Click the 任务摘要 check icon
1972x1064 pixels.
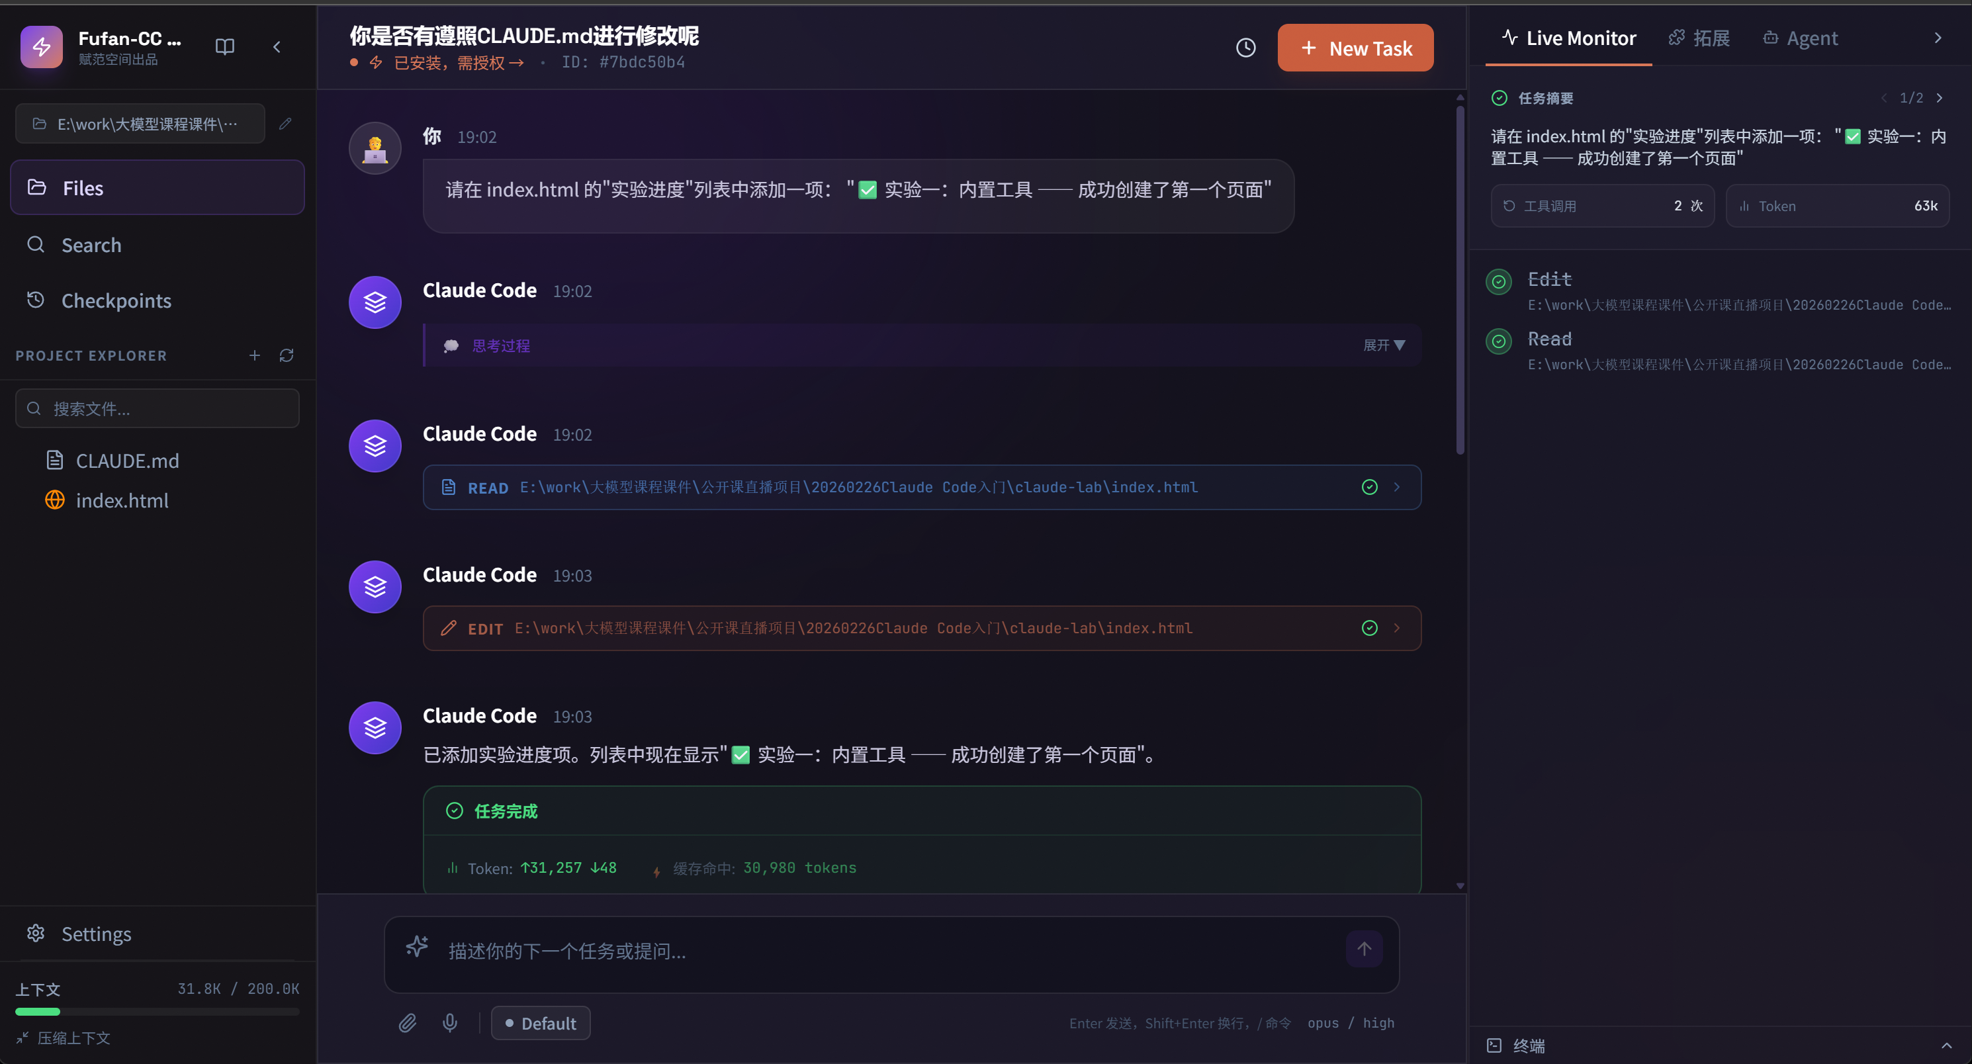click(1500, 98)
